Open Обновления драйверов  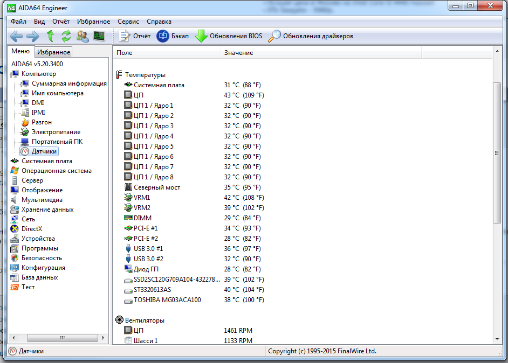(311, 36)
